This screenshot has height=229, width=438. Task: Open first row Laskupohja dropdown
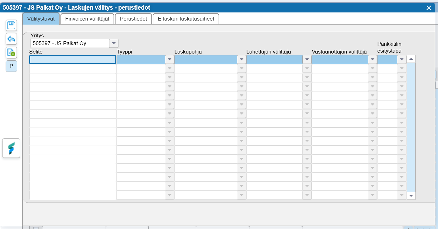click(x=241, y=59)
